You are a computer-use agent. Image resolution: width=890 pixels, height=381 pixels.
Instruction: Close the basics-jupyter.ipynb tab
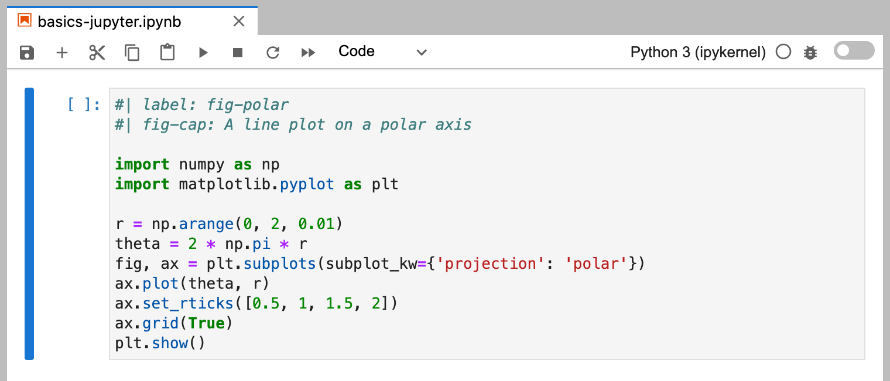click(x=238, y=21)
